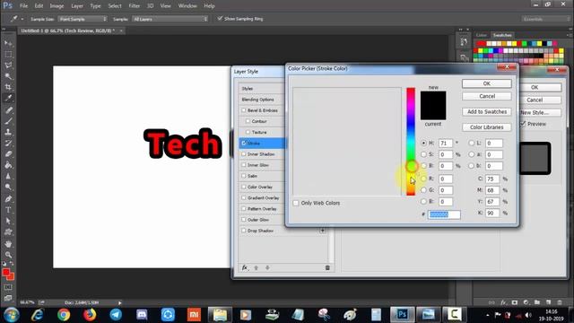Select the Eraser tool
Viewport: 574px width, 323px height.
(x=8, y=154)
